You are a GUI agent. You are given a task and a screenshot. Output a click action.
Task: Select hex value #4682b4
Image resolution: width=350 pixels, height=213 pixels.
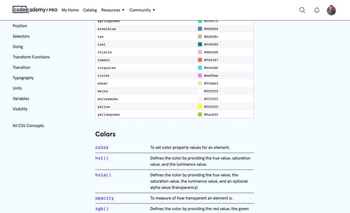[x=211, y=29]
